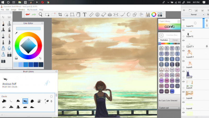Toggle Symmetry drawing tool
This screenshot has width=209, height=118.
click(116, 14)
